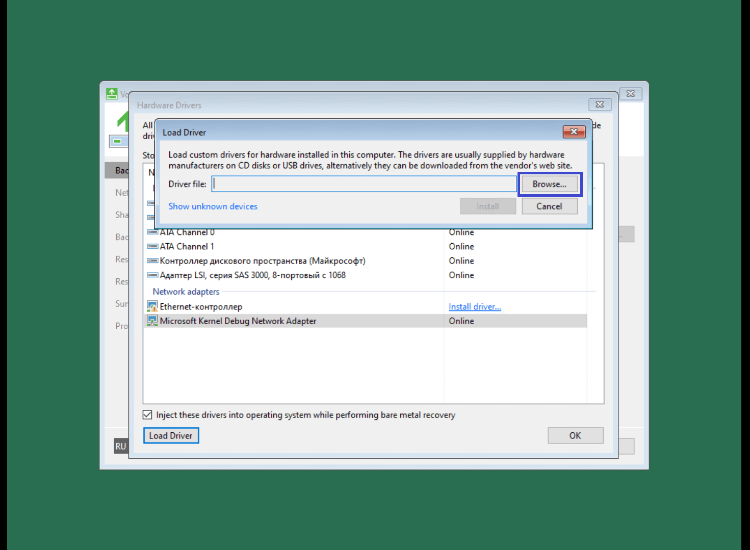Focus the Driver file text field

pos(364,184)
